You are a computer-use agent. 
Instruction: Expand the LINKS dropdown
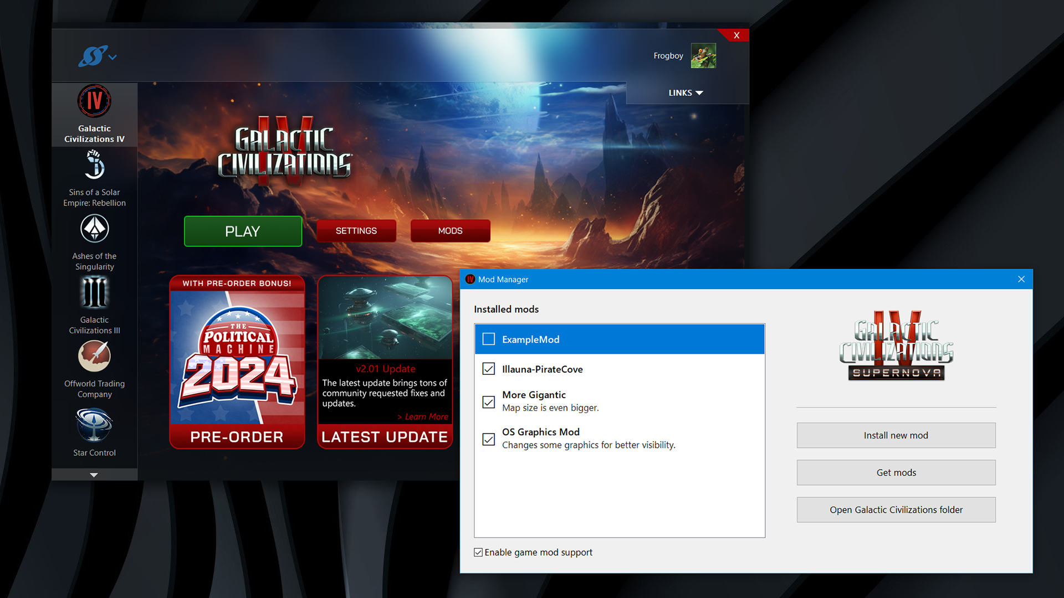pyautogui.click(x=686, y=93)
